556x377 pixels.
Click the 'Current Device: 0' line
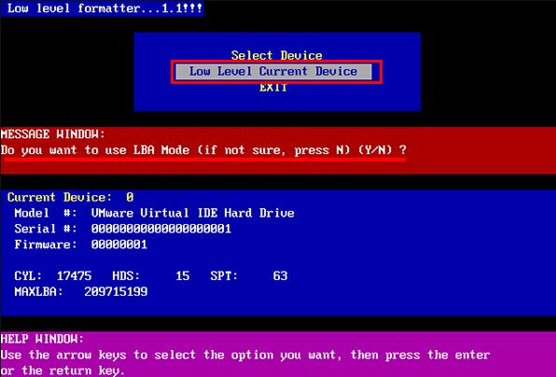pos(70,197)
